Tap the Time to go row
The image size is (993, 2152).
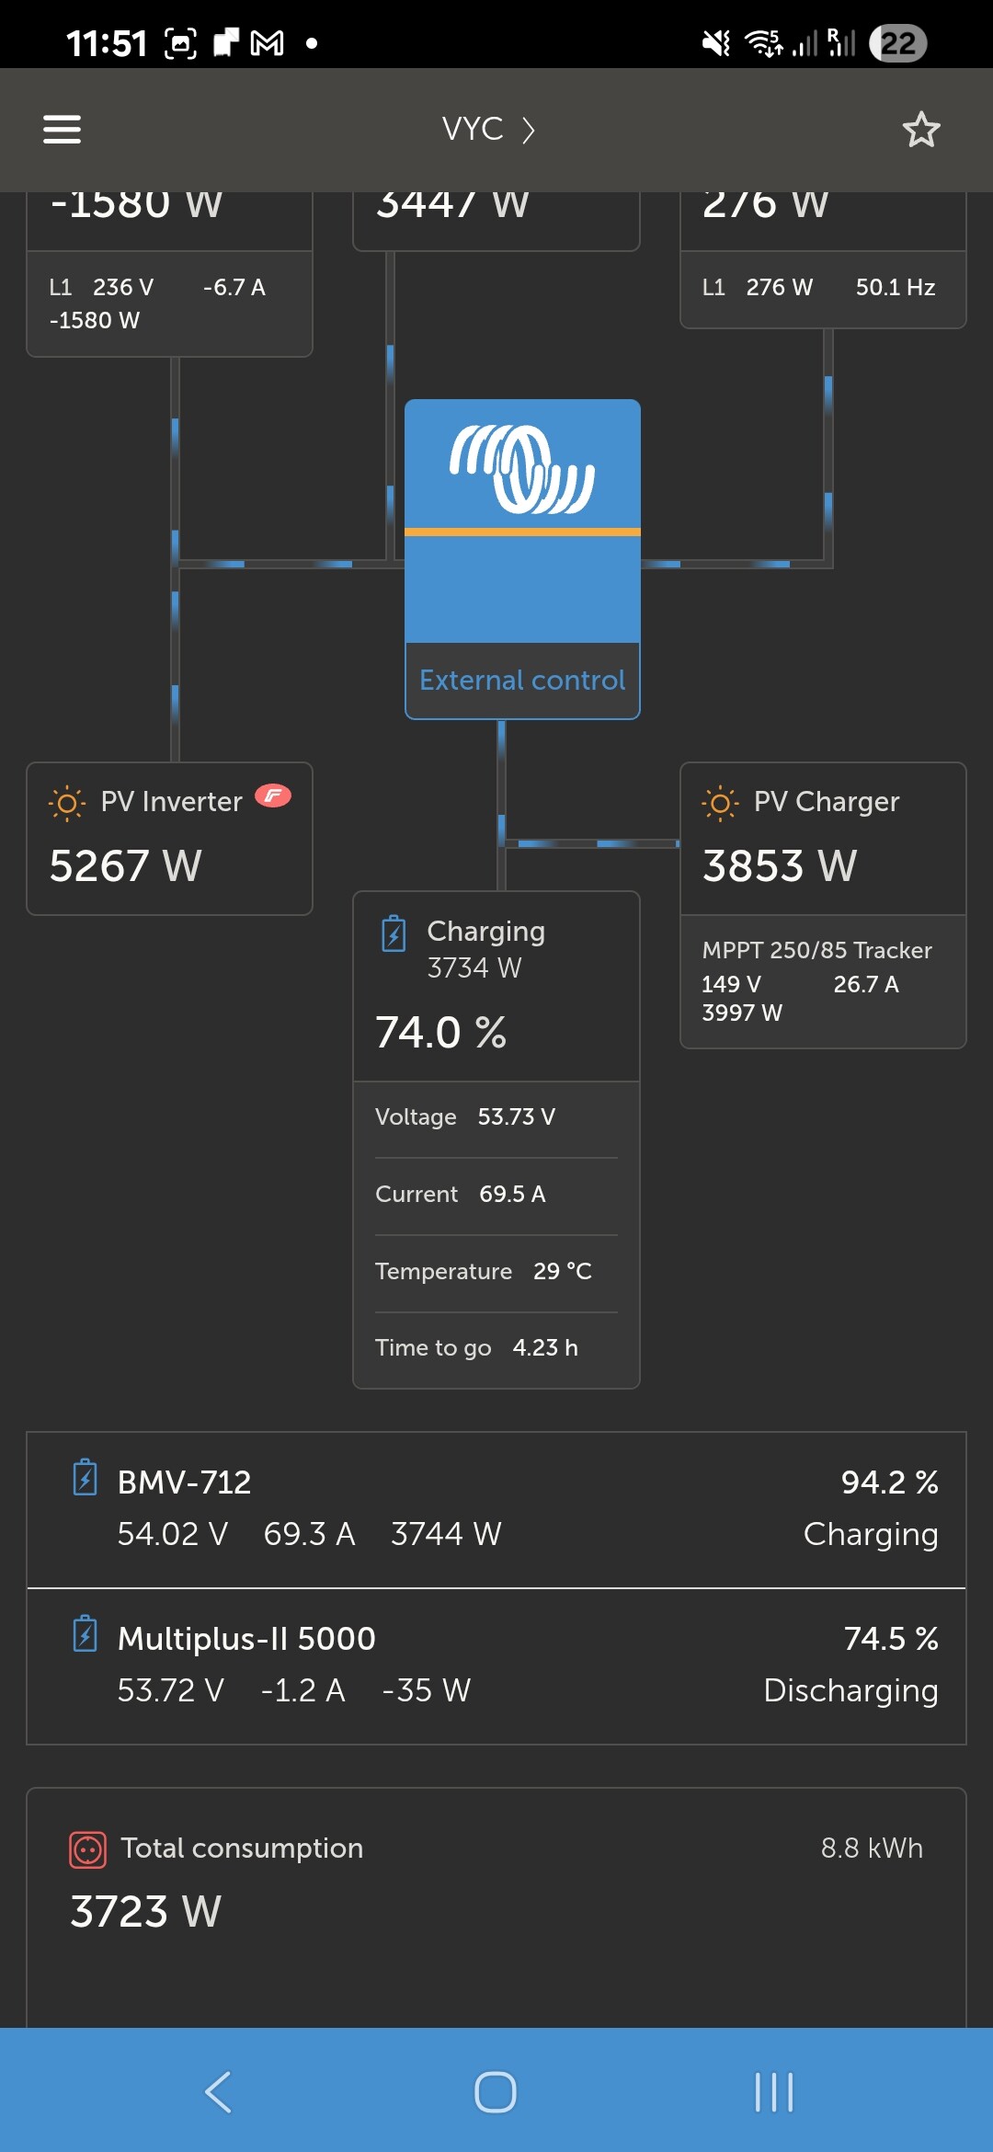pos(496,1348)
